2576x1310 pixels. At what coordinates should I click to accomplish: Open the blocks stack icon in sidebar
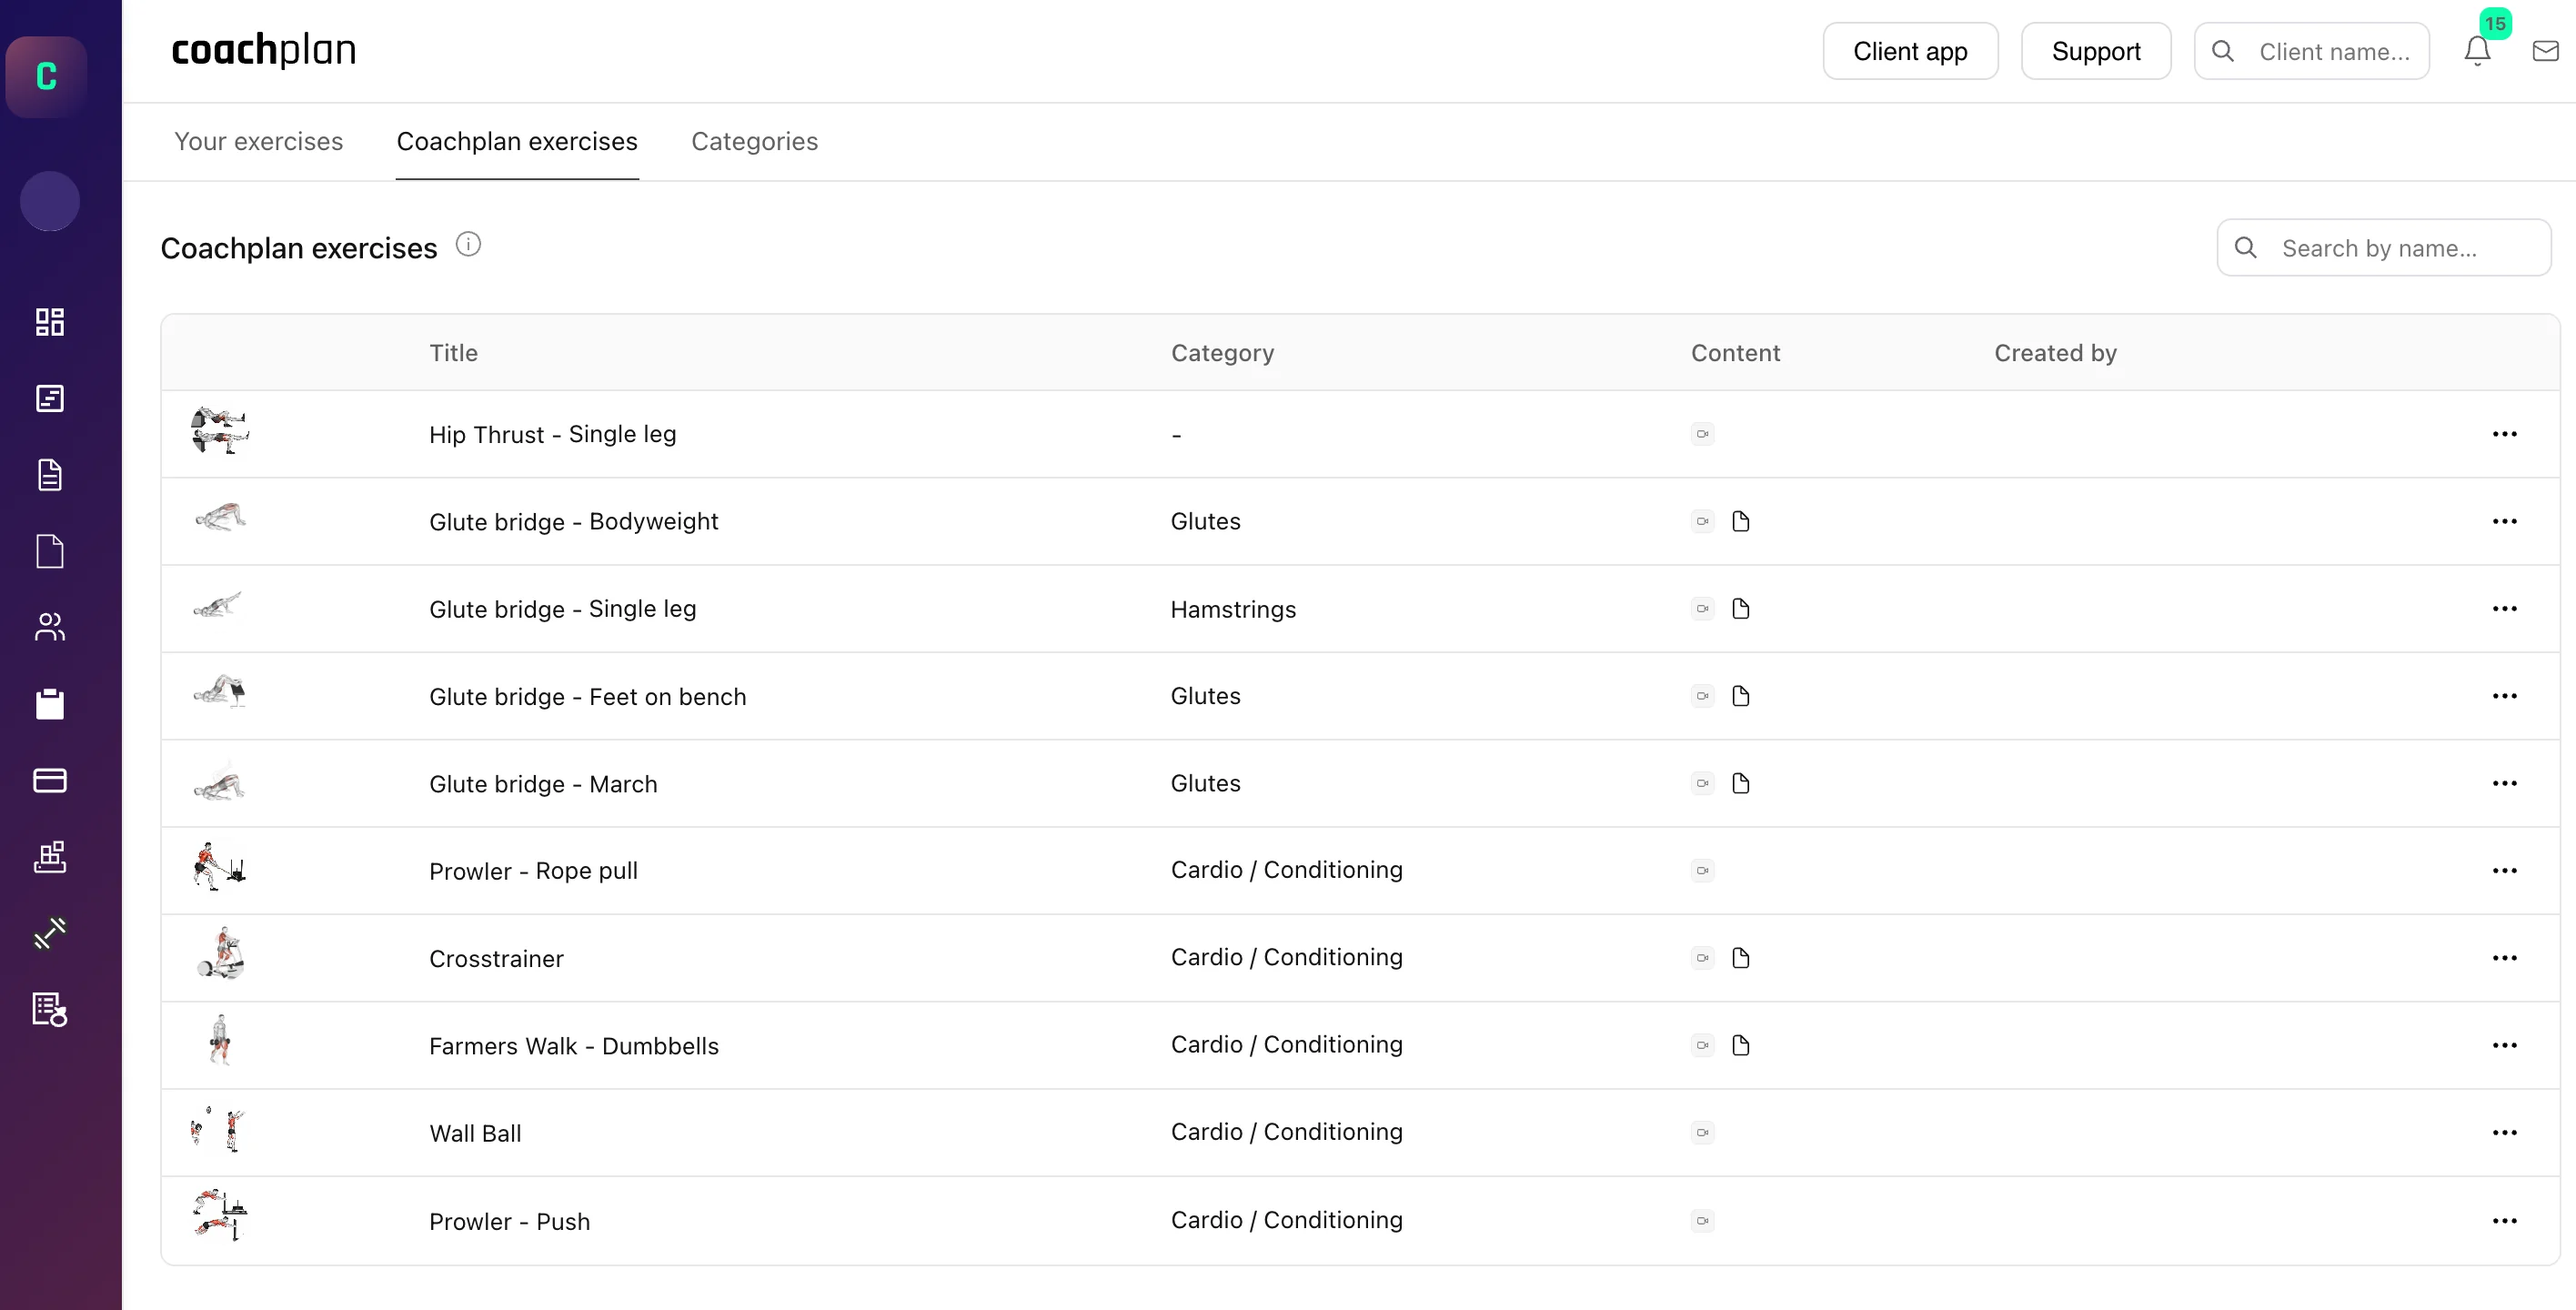pos(49,857)
